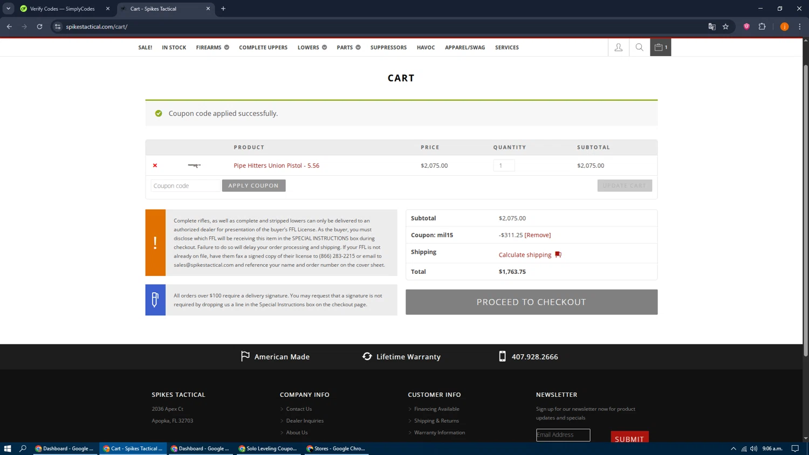Bookmark this page with the star icon
The height and width of the screenshot is (455, 809).
pyautogui.click(x=725, y=26)
